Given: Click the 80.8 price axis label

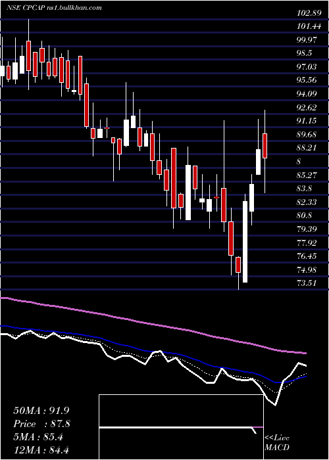Looking at the screenshot, I should [x=305, y=216].
